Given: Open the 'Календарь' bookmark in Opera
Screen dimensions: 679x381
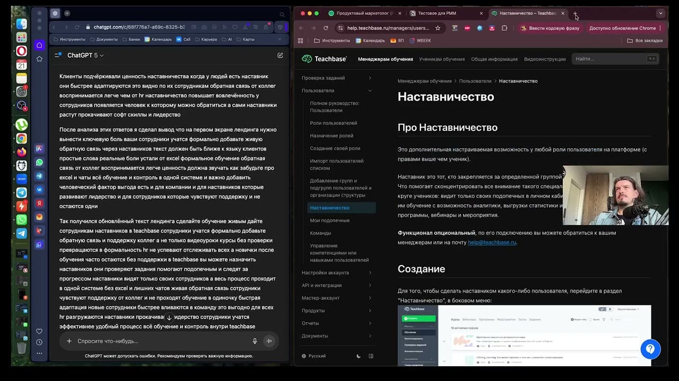Looking at the screenshot, I should pyautogui.click(x=158, y=39).
